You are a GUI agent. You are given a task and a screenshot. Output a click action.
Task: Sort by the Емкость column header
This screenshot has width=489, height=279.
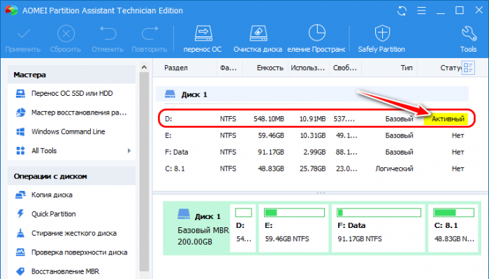click(270, 68)
